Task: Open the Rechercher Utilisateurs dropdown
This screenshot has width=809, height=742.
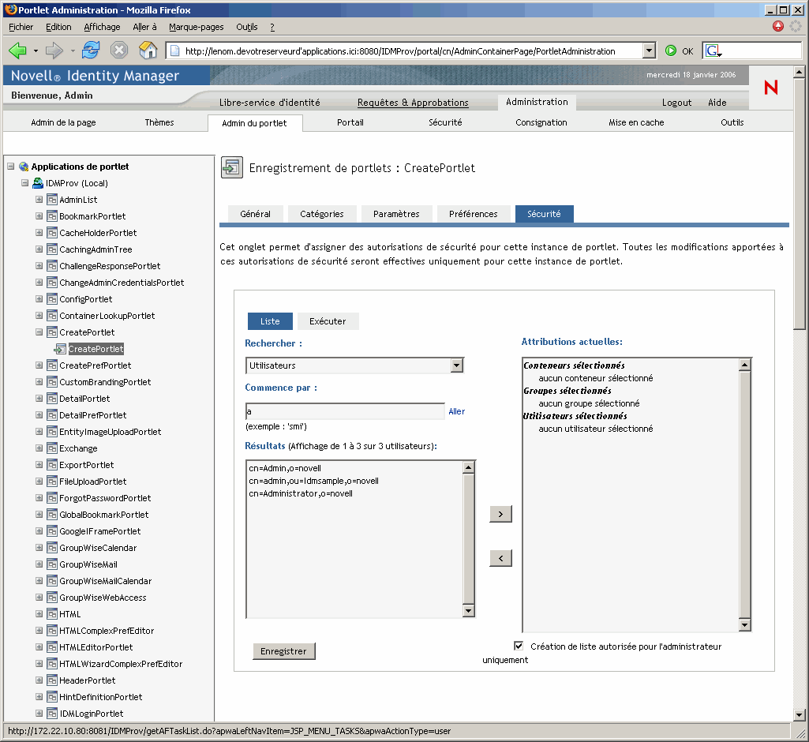Action: coord(457,365)
